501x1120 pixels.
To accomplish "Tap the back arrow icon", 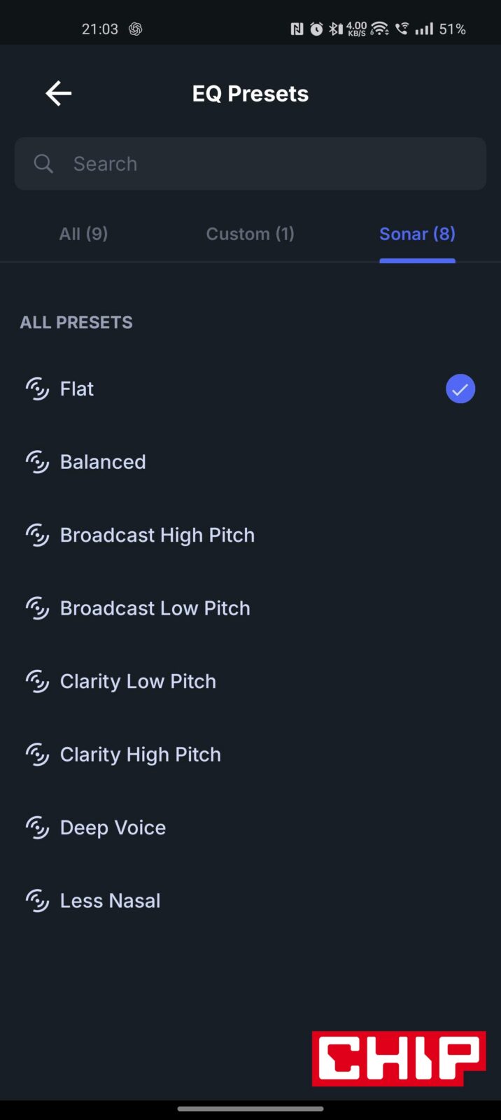I will click(x=59, y=93).
